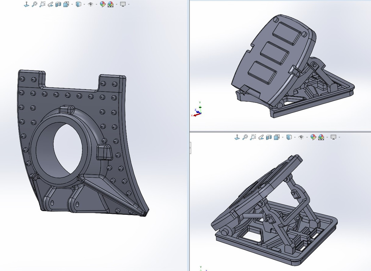This screenshot has height=271, width=371.
Task: Open View Settings dropdown arrow in lower-right viewport
Action: click(339, 137)
